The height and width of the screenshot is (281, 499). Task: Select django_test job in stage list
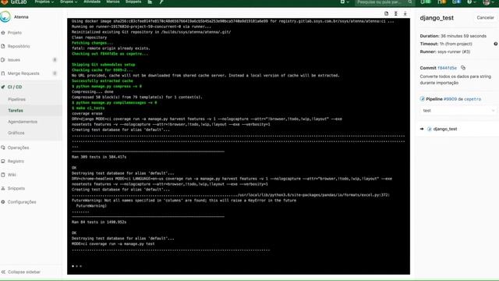pos(445,129)
